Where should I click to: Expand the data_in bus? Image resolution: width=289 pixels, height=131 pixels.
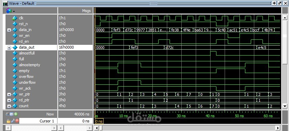(9, 30)
